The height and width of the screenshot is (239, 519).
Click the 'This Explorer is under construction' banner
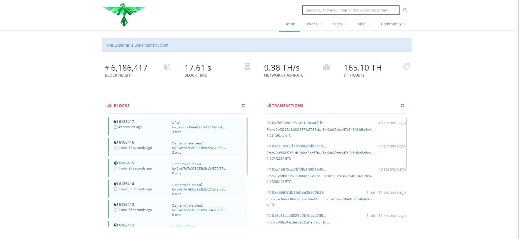click(257, 45)
